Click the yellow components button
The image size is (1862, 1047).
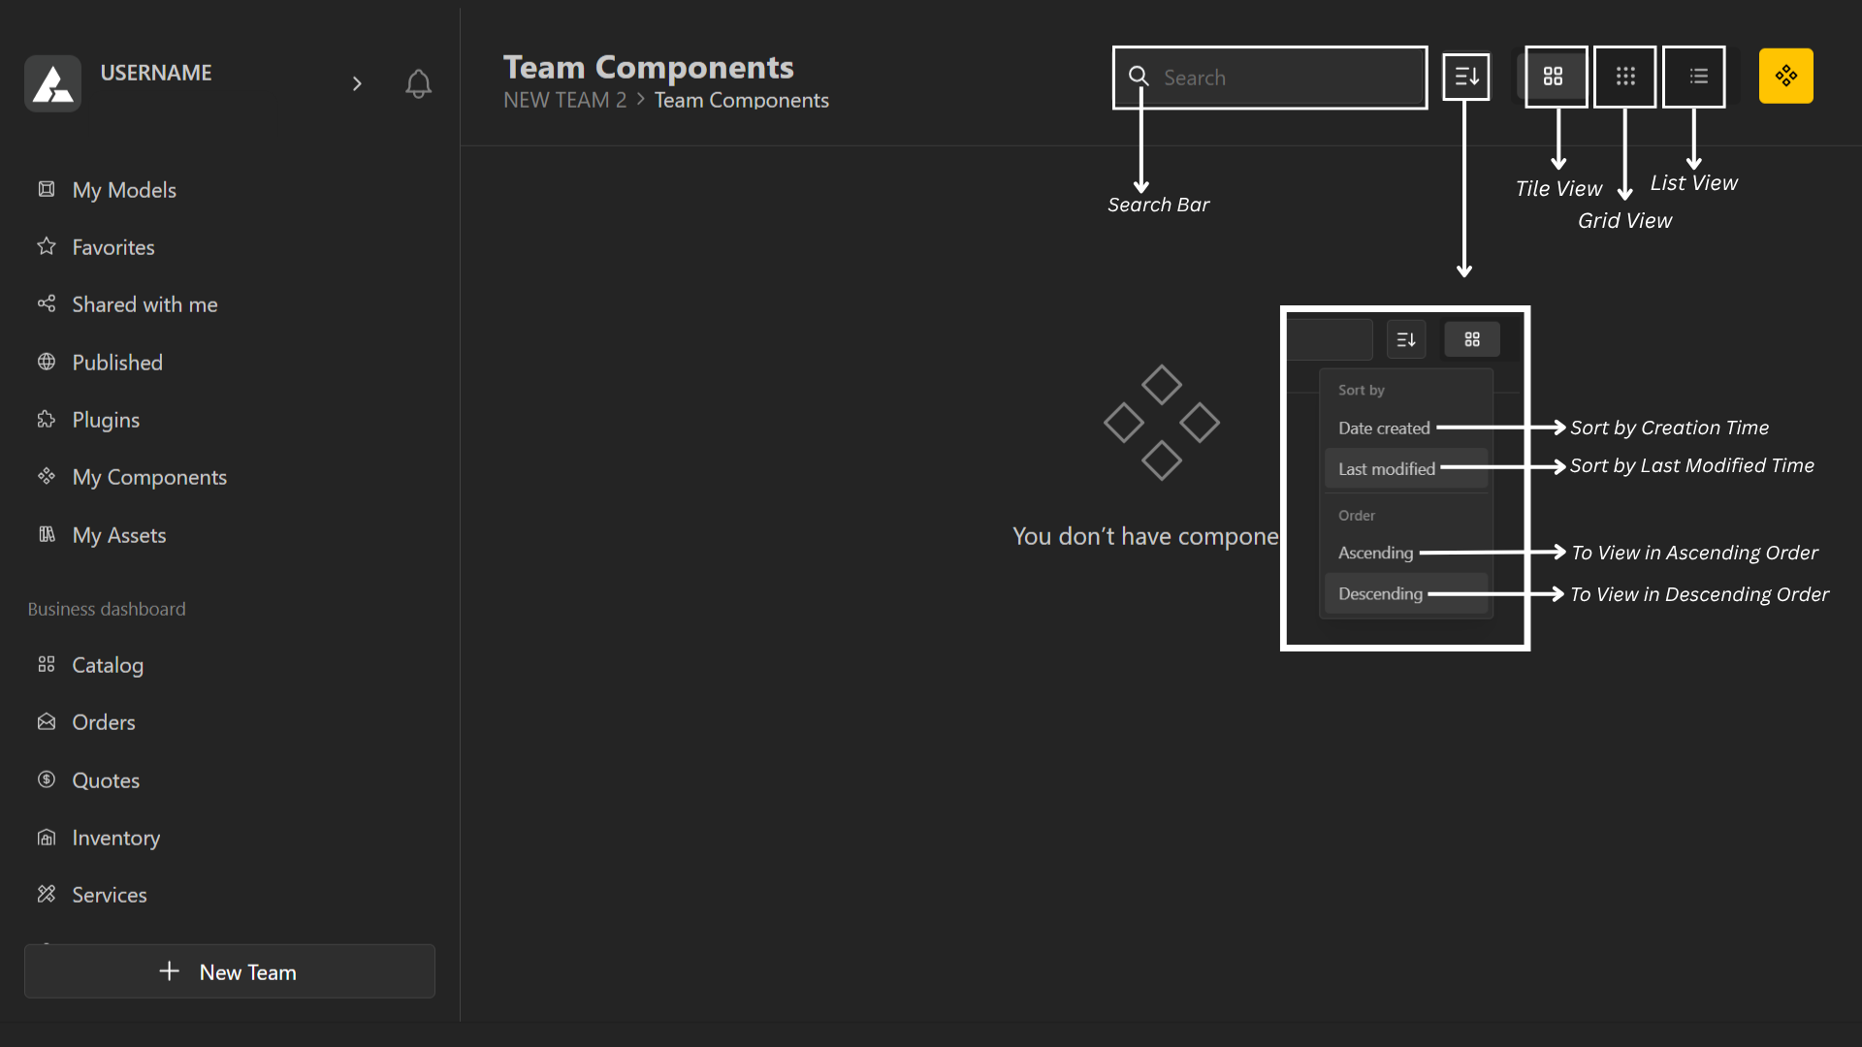(1785, 76)
